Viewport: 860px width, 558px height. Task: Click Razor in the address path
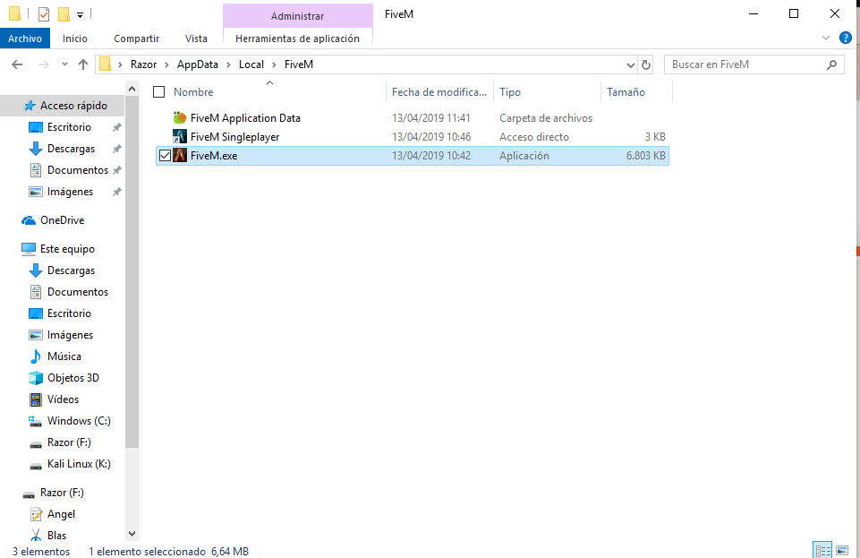point(144,64)
